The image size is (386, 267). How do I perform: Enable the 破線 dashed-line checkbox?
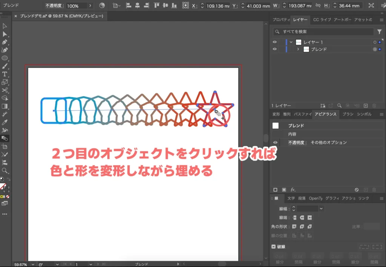(273, 247)
